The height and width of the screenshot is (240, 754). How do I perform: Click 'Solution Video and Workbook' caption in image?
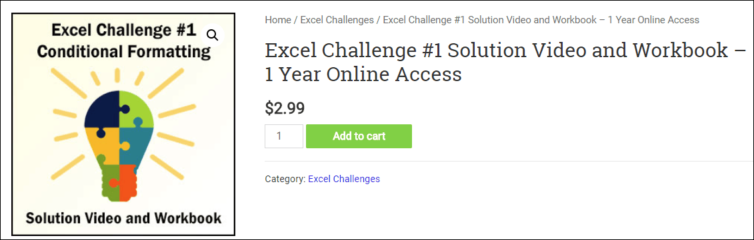tap(123, 218)
